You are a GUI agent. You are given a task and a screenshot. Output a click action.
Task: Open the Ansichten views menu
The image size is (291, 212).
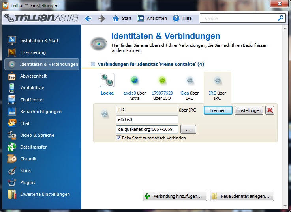152,19
